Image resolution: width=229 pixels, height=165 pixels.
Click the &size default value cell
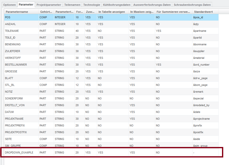click(x=205, y=71)
